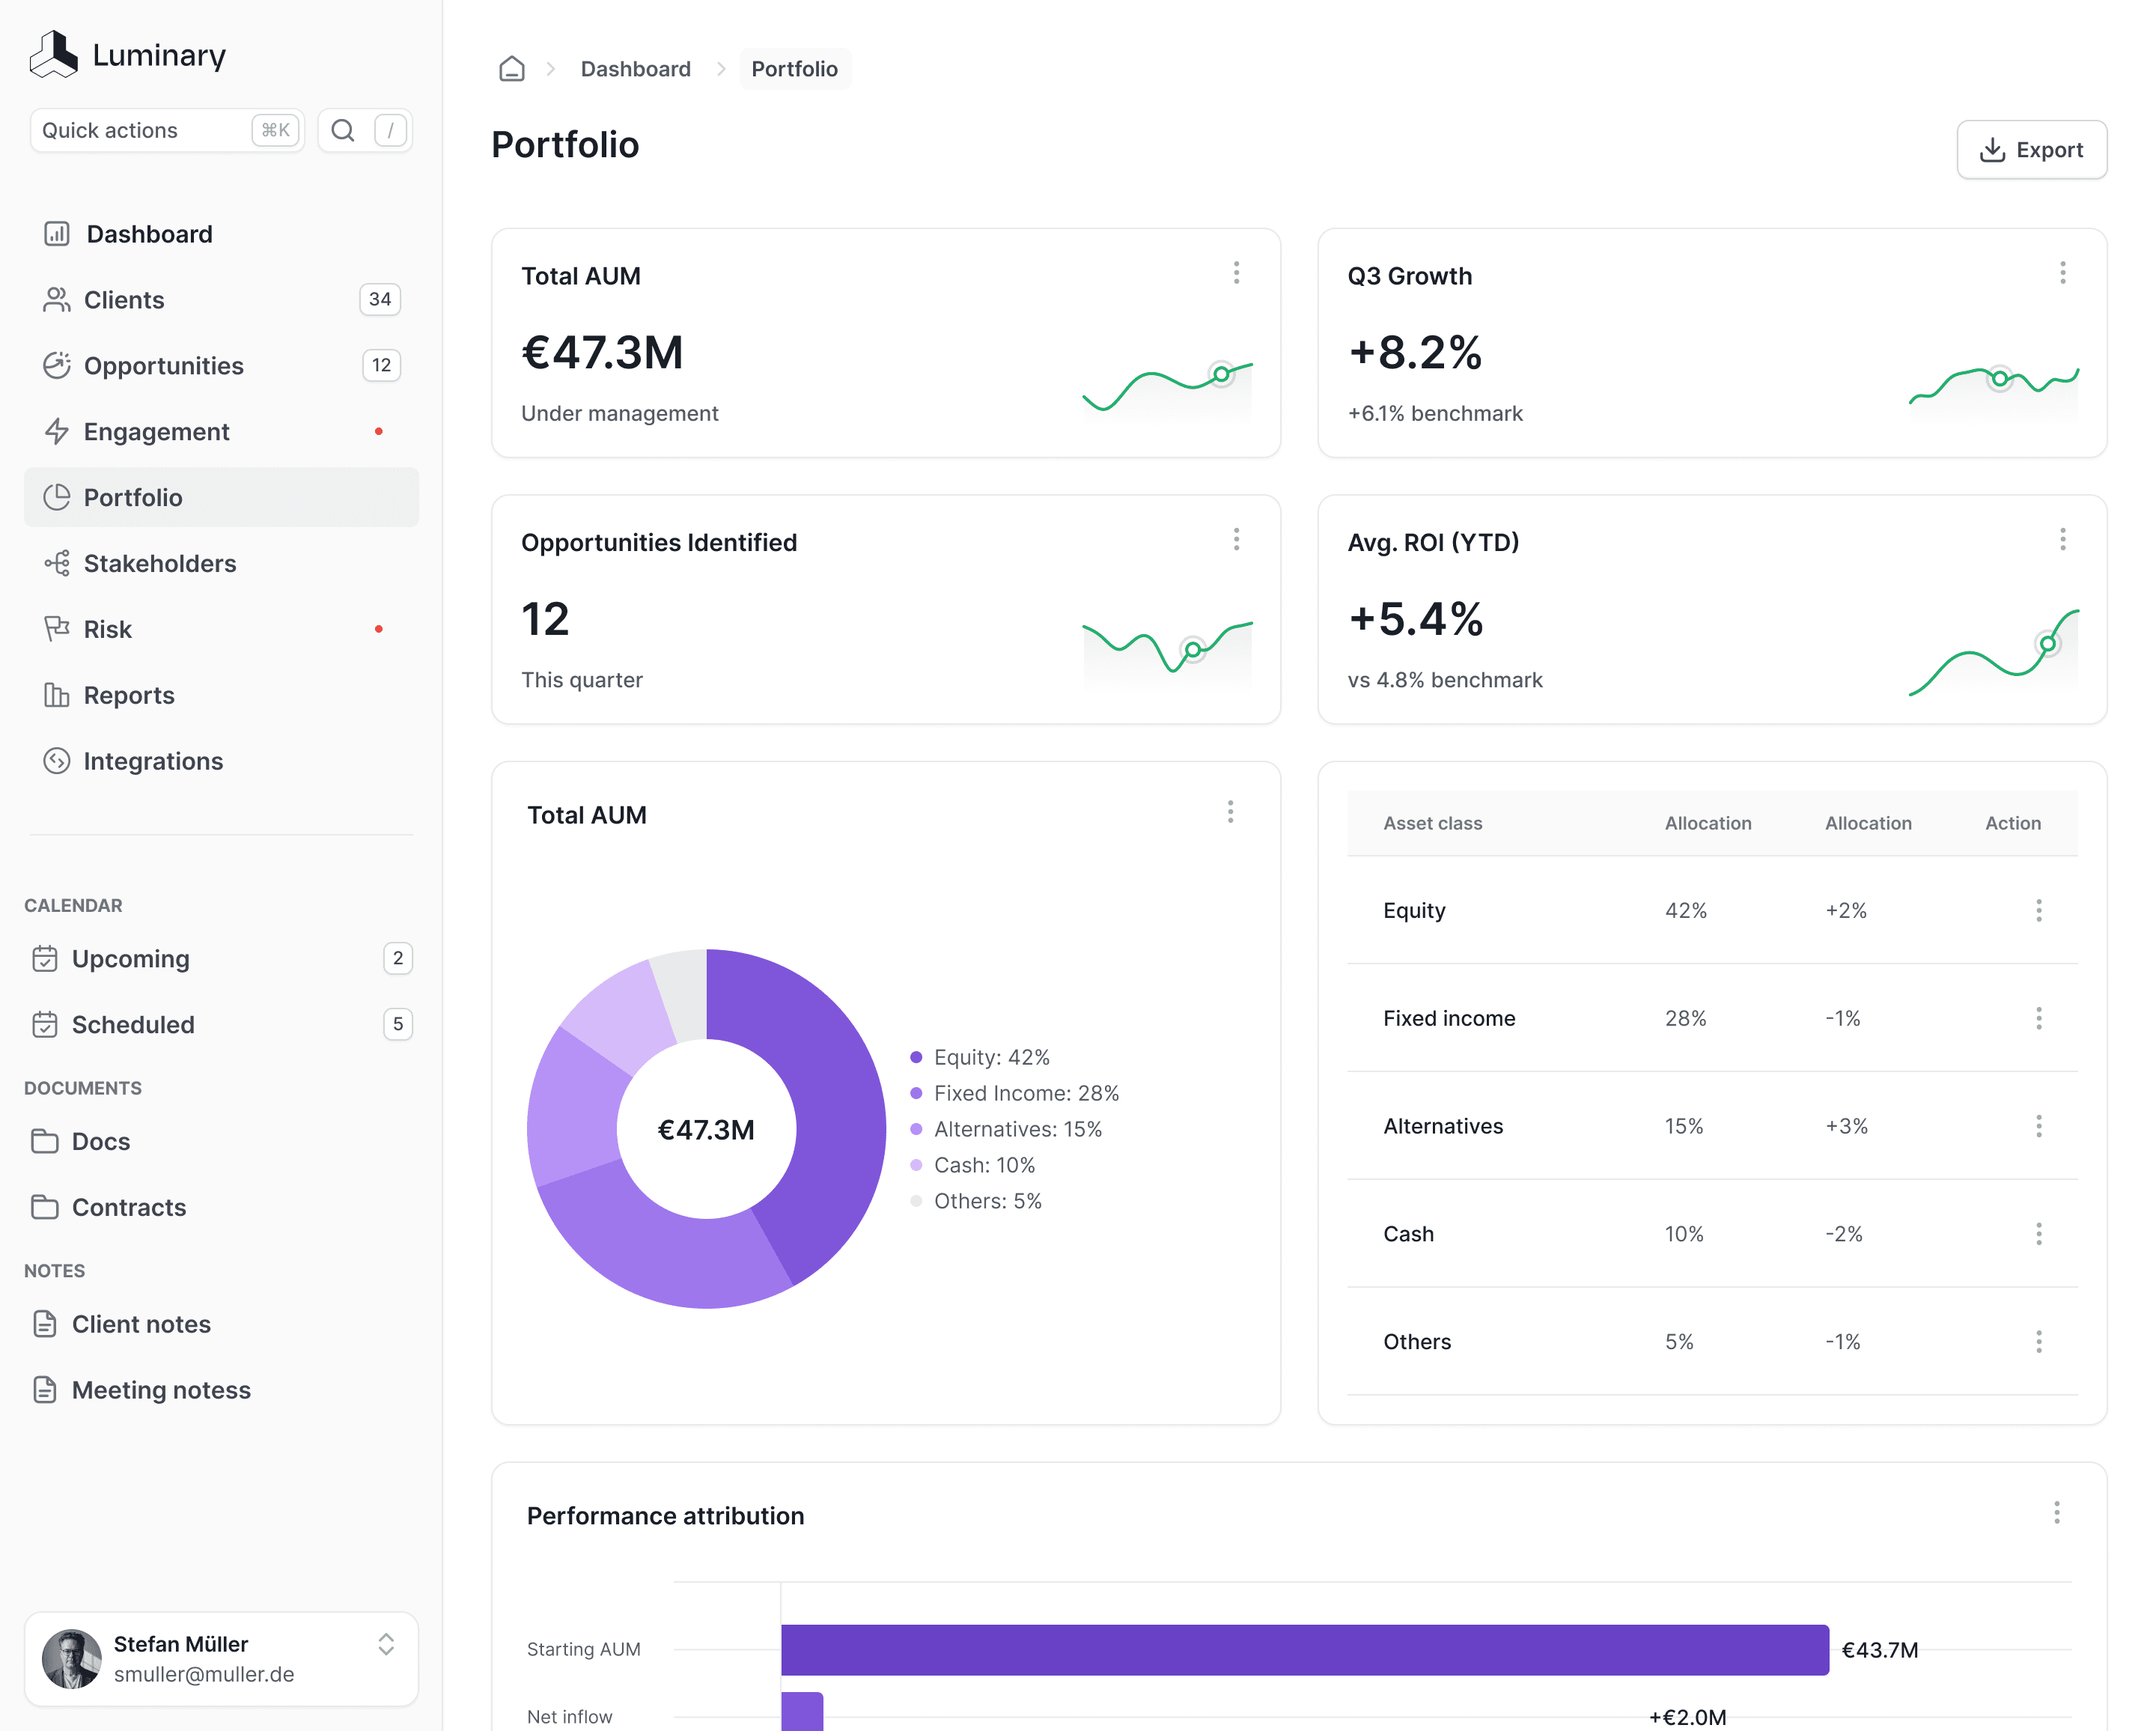
Task: Click the Dashboard breadcrumb link
Action: (635, 69)
